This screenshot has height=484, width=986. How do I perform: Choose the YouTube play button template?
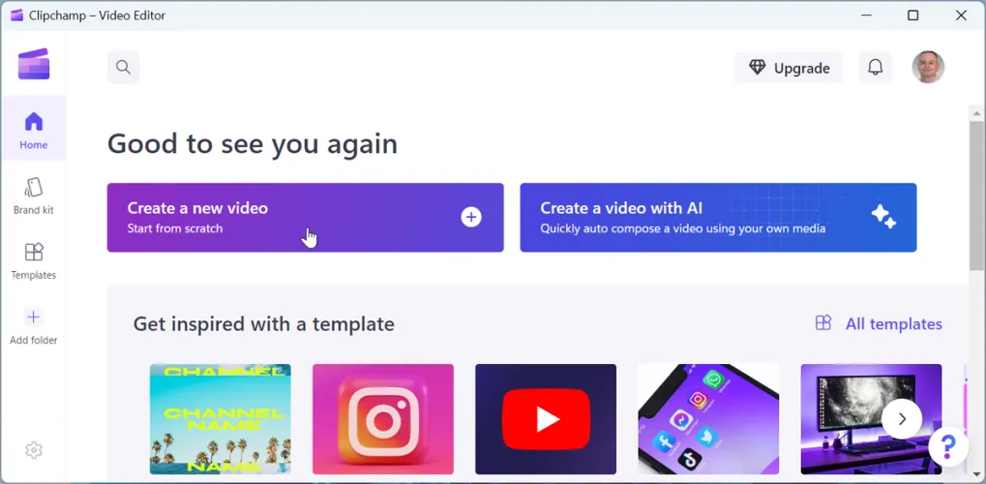click(546, 418)
